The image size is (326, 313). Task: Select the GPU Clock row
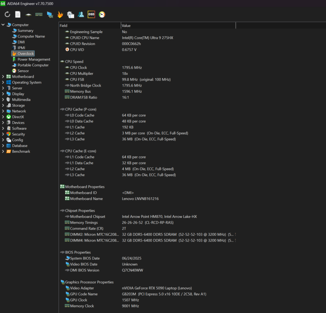coord(148,300)
